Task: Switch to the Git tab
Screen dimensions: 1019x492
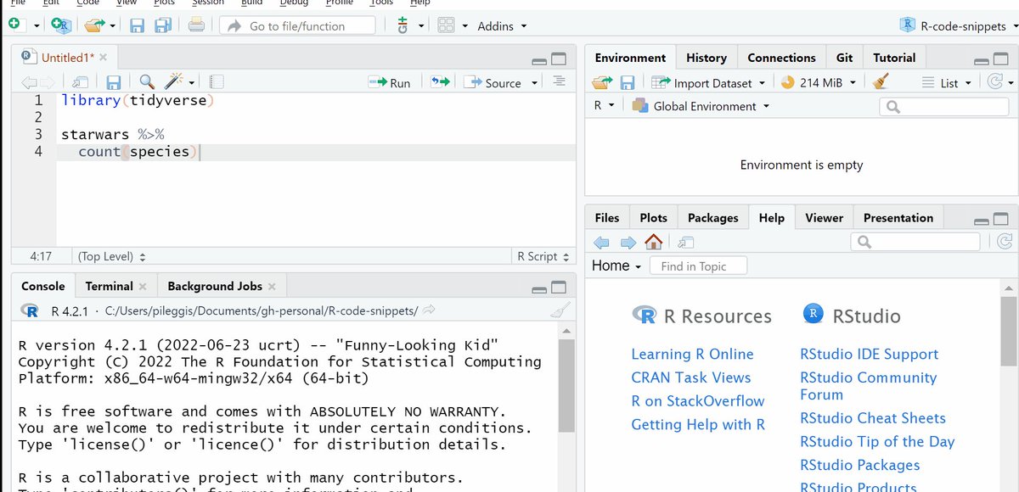Action: 844,58
